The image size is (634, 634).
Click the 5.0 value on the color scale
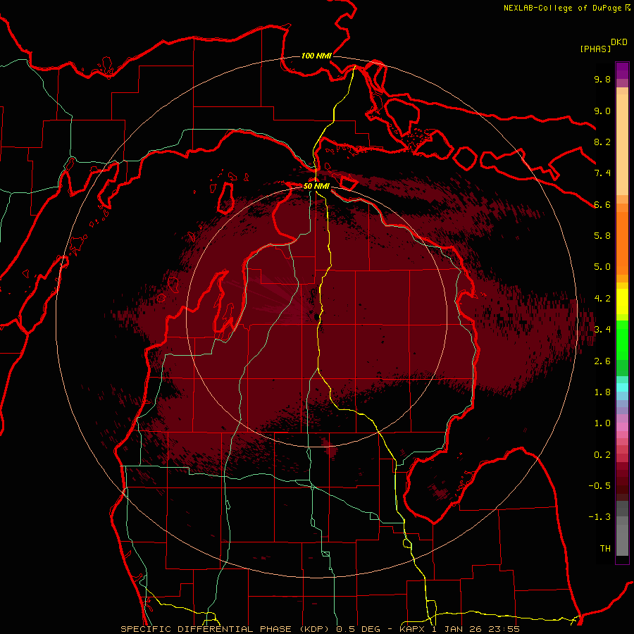[x=602, y=267]
